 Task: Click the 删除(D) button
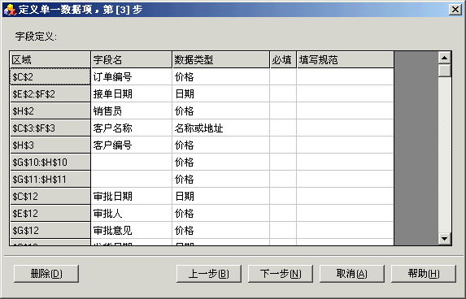click(x=46, y=274)
